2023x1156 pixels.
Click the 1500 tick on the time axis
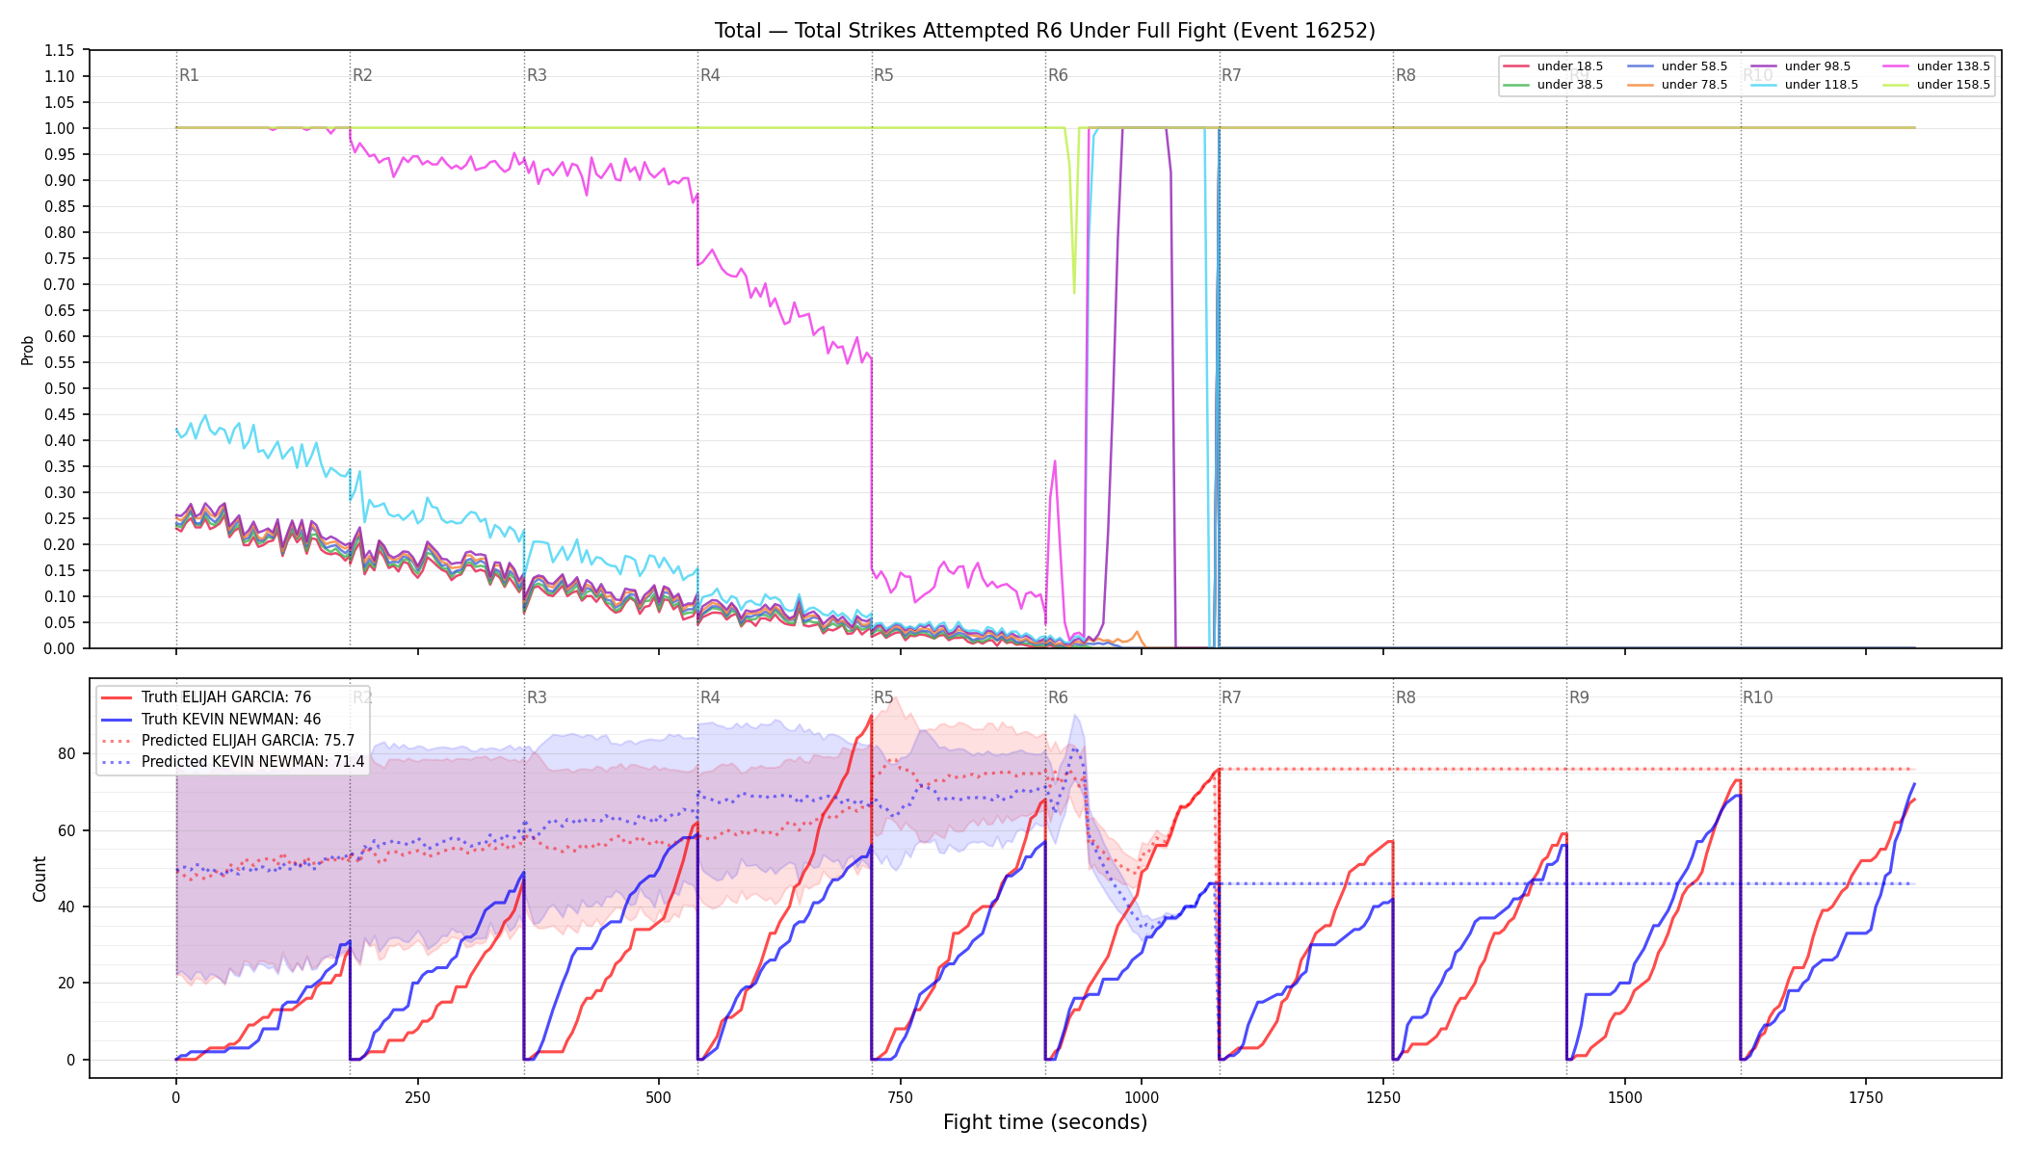click(1625, 1097)
